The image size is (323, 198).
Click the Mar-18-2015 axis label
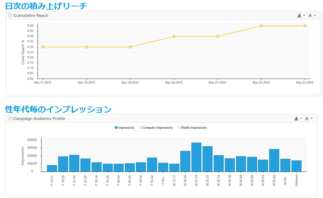tap(86, 82)
